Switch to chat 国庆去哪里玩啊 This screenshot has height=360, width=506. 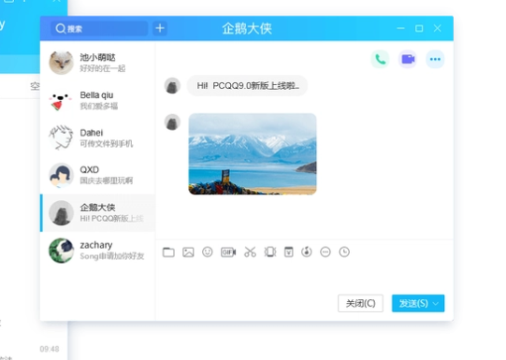point(97,175)
